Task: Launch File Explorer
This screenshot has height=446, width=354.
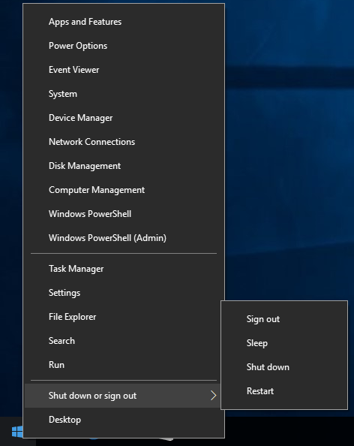Action: [124, 317]
